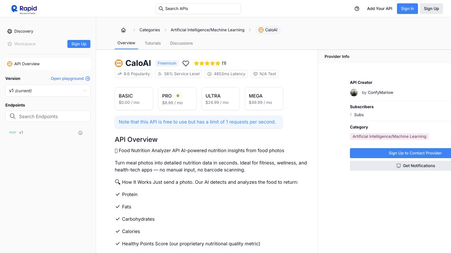Open playground arrow icon
Screen dimensions: 451x253
click(x=88, y=79)
